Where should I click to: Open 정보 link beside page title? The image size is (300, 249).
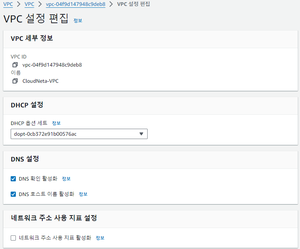[x=78, y=21]
